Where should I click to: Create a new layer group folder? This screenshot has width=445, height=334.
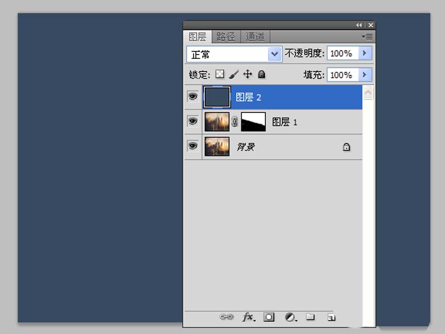click(x=310, y=317)
